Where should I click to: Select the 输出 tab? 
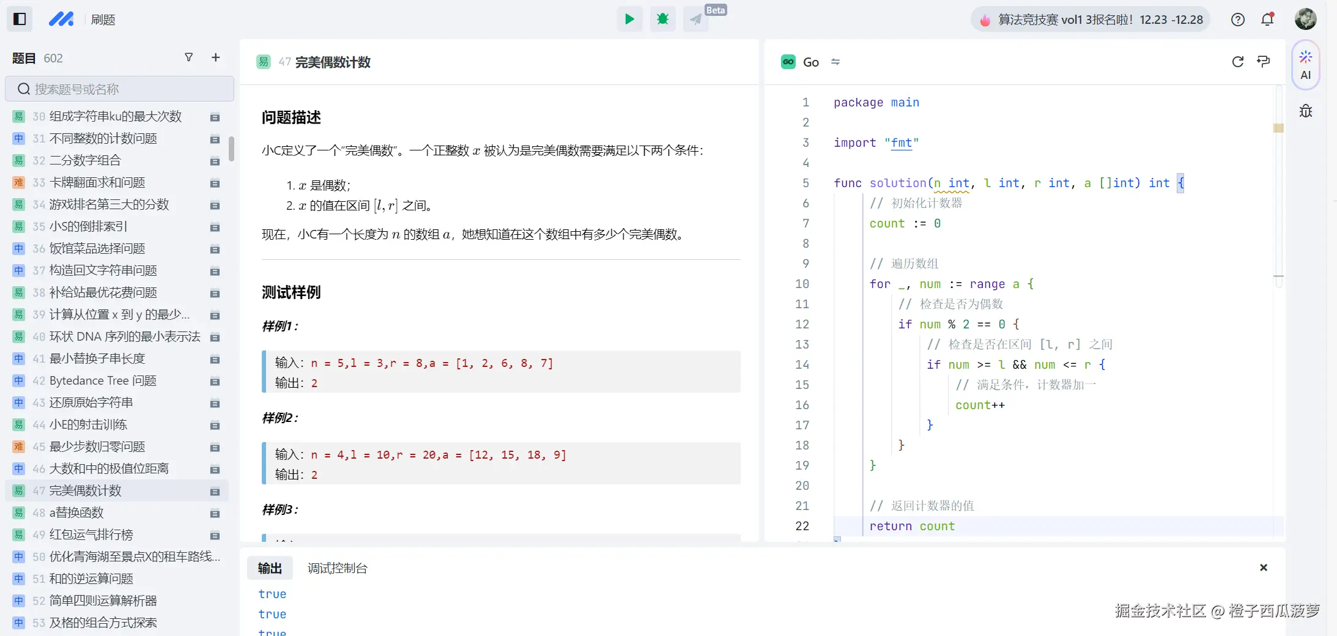tap(270, 568)
